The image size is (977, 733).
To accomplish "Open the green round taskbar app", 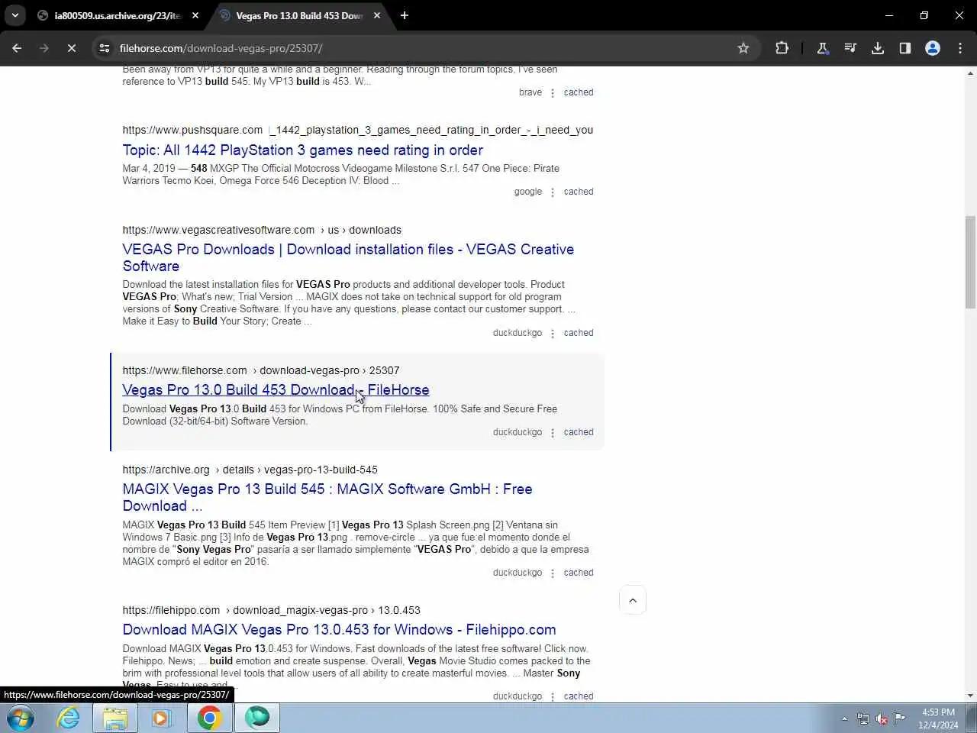I will click(257, 718).
